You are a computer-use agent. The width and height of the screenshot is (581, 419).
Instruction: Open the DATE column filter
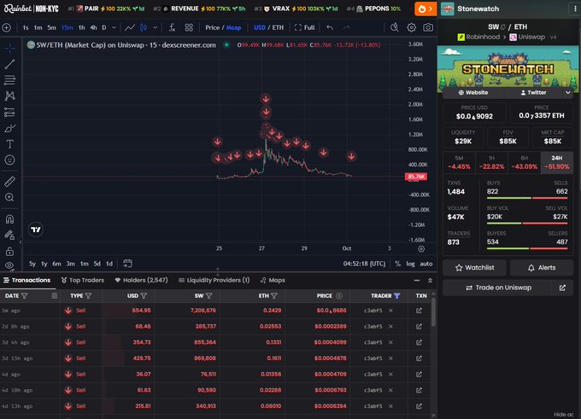25,296
